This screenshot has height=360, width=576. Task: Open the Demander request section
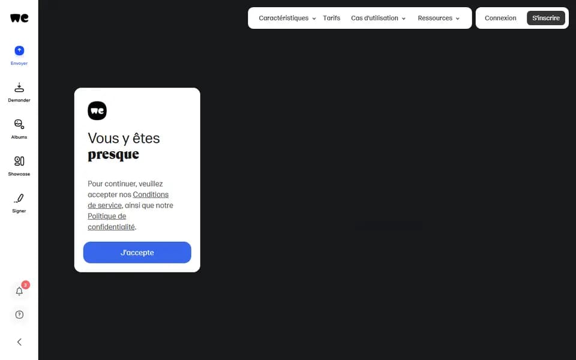19,92
